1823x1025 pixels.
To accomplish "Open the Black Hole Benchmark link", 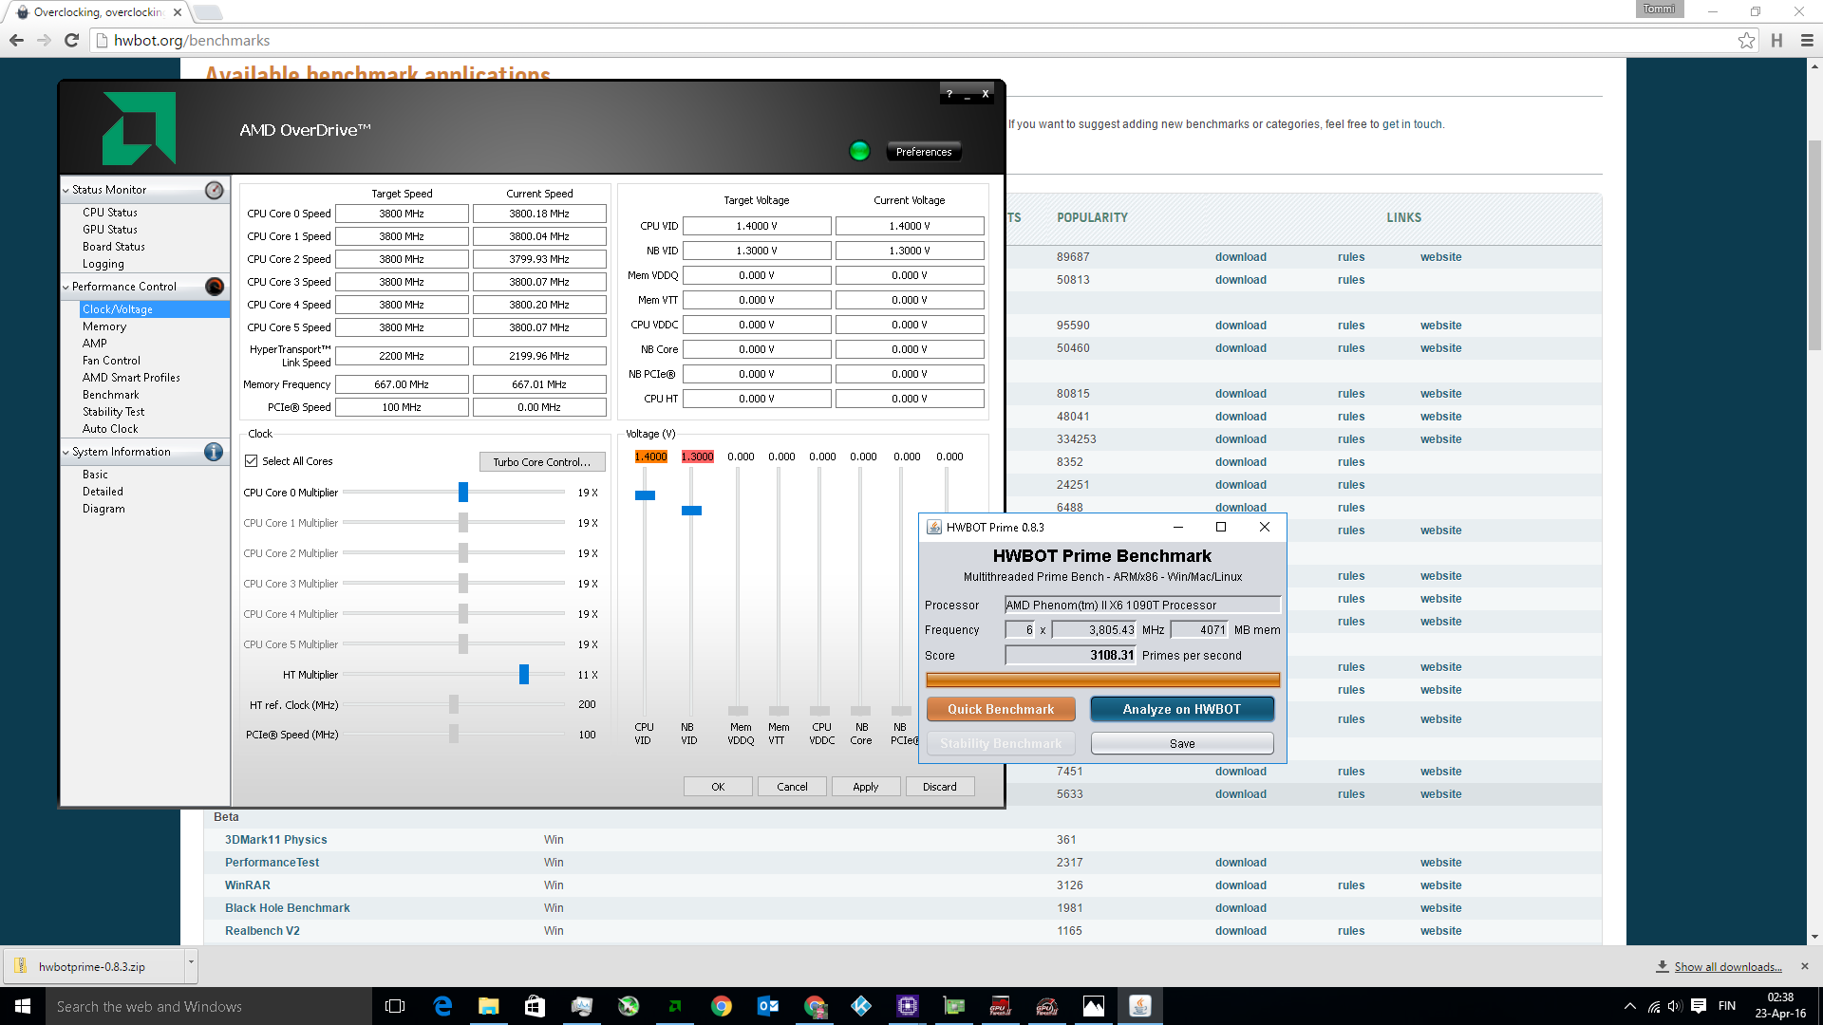I will pos(288,908).
